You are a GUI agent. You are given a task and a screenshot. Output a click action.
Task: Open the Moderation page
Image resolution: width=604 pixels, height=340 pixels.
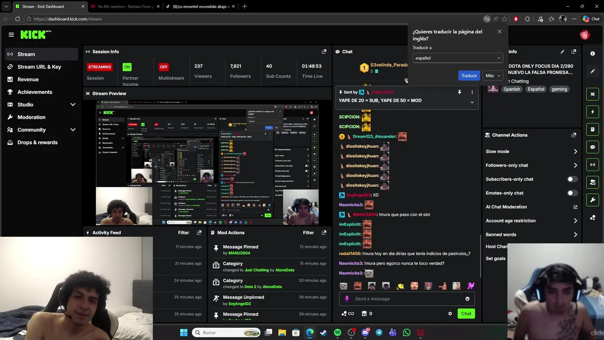coord(31,117)
